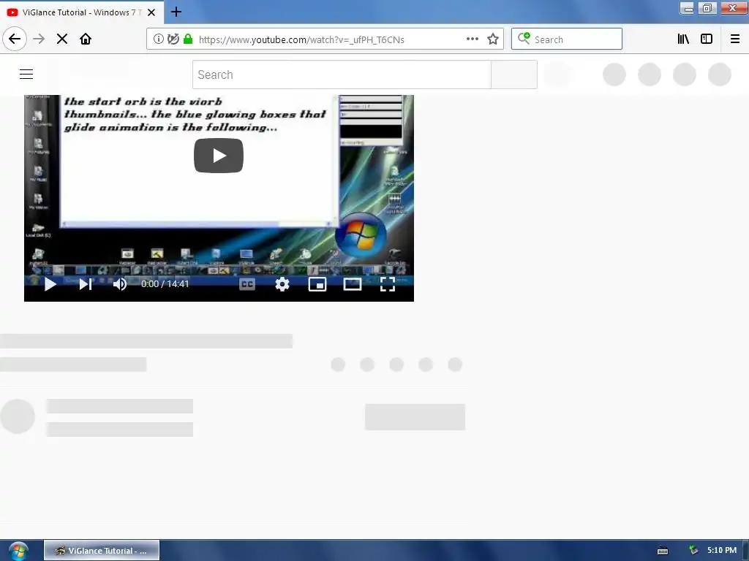
Task: Select ViGlance Tutorial taskbar button
Action: click(x=102, y=551)
